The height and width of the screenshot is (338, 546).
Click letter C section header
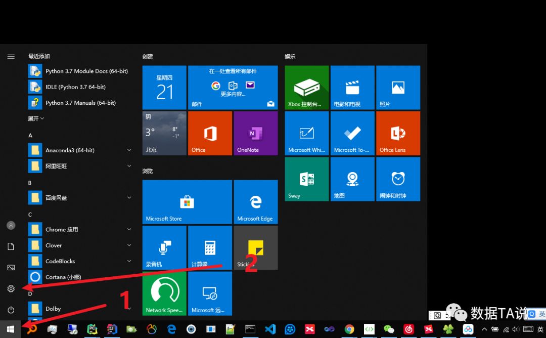pos(30,215)
